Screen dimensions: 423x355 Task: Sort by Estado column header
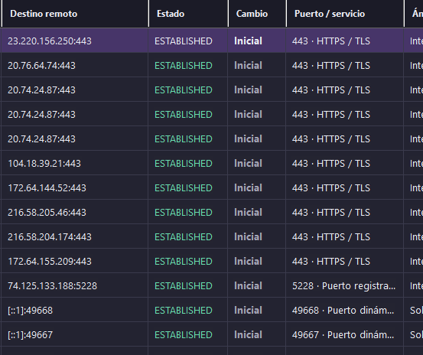pos(188,14)
